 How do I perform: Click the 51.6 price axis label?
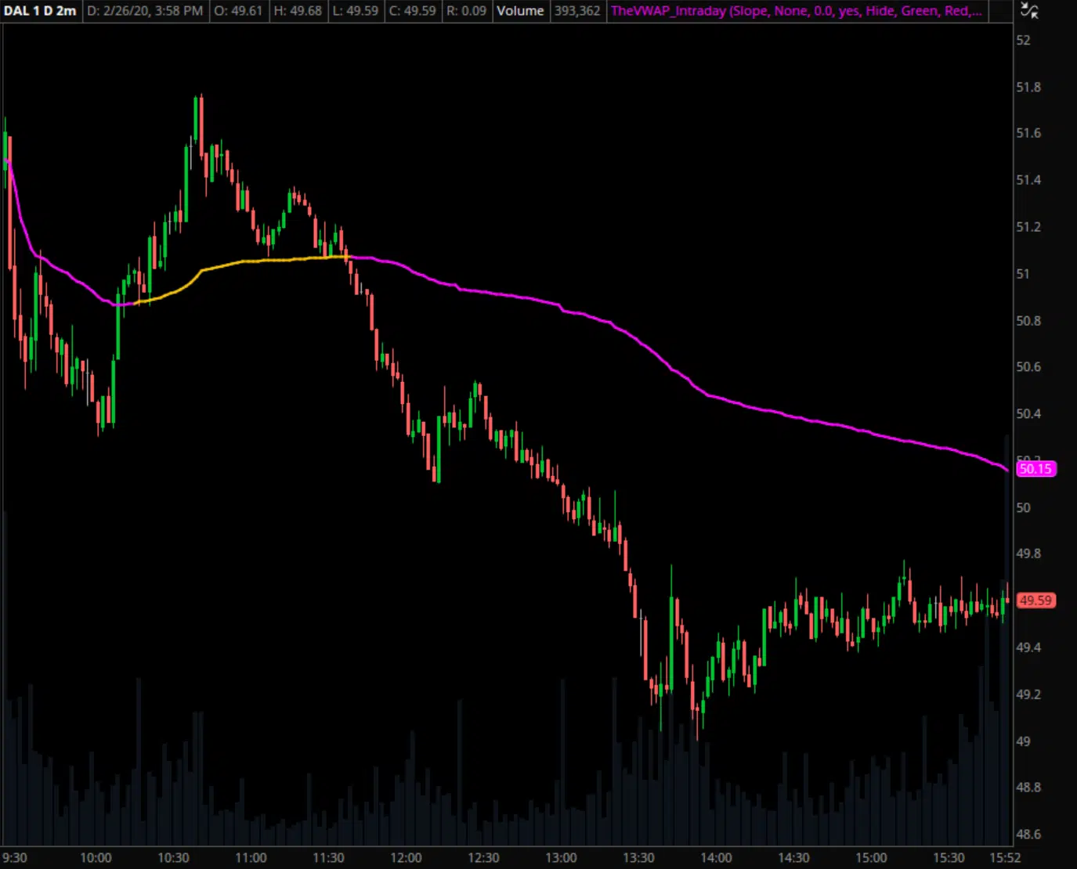(x=1028, y=133)
